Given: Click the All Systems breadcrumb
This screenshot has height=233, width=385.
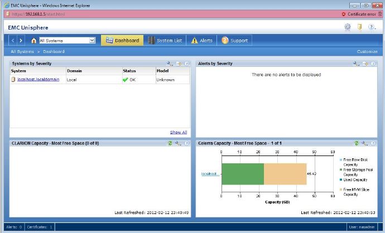Looking at the screenshot, I should (22, 51).
